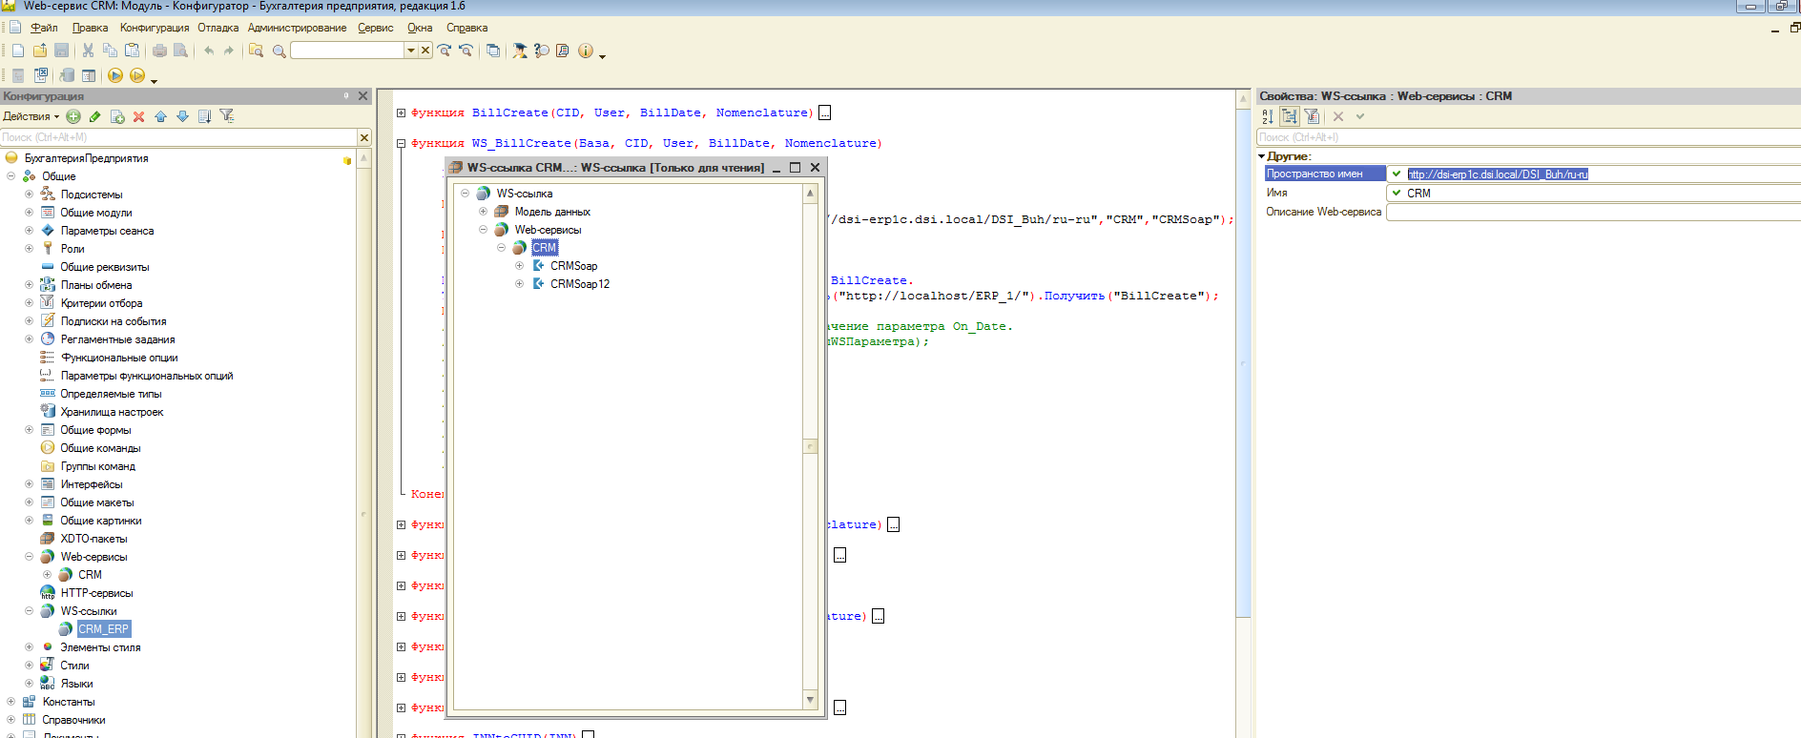The height and width of the screenshot is (738, 1801).
Task: Click scroll-down arrow in WS-ссылка window
Action: click(x=810, y=700)
